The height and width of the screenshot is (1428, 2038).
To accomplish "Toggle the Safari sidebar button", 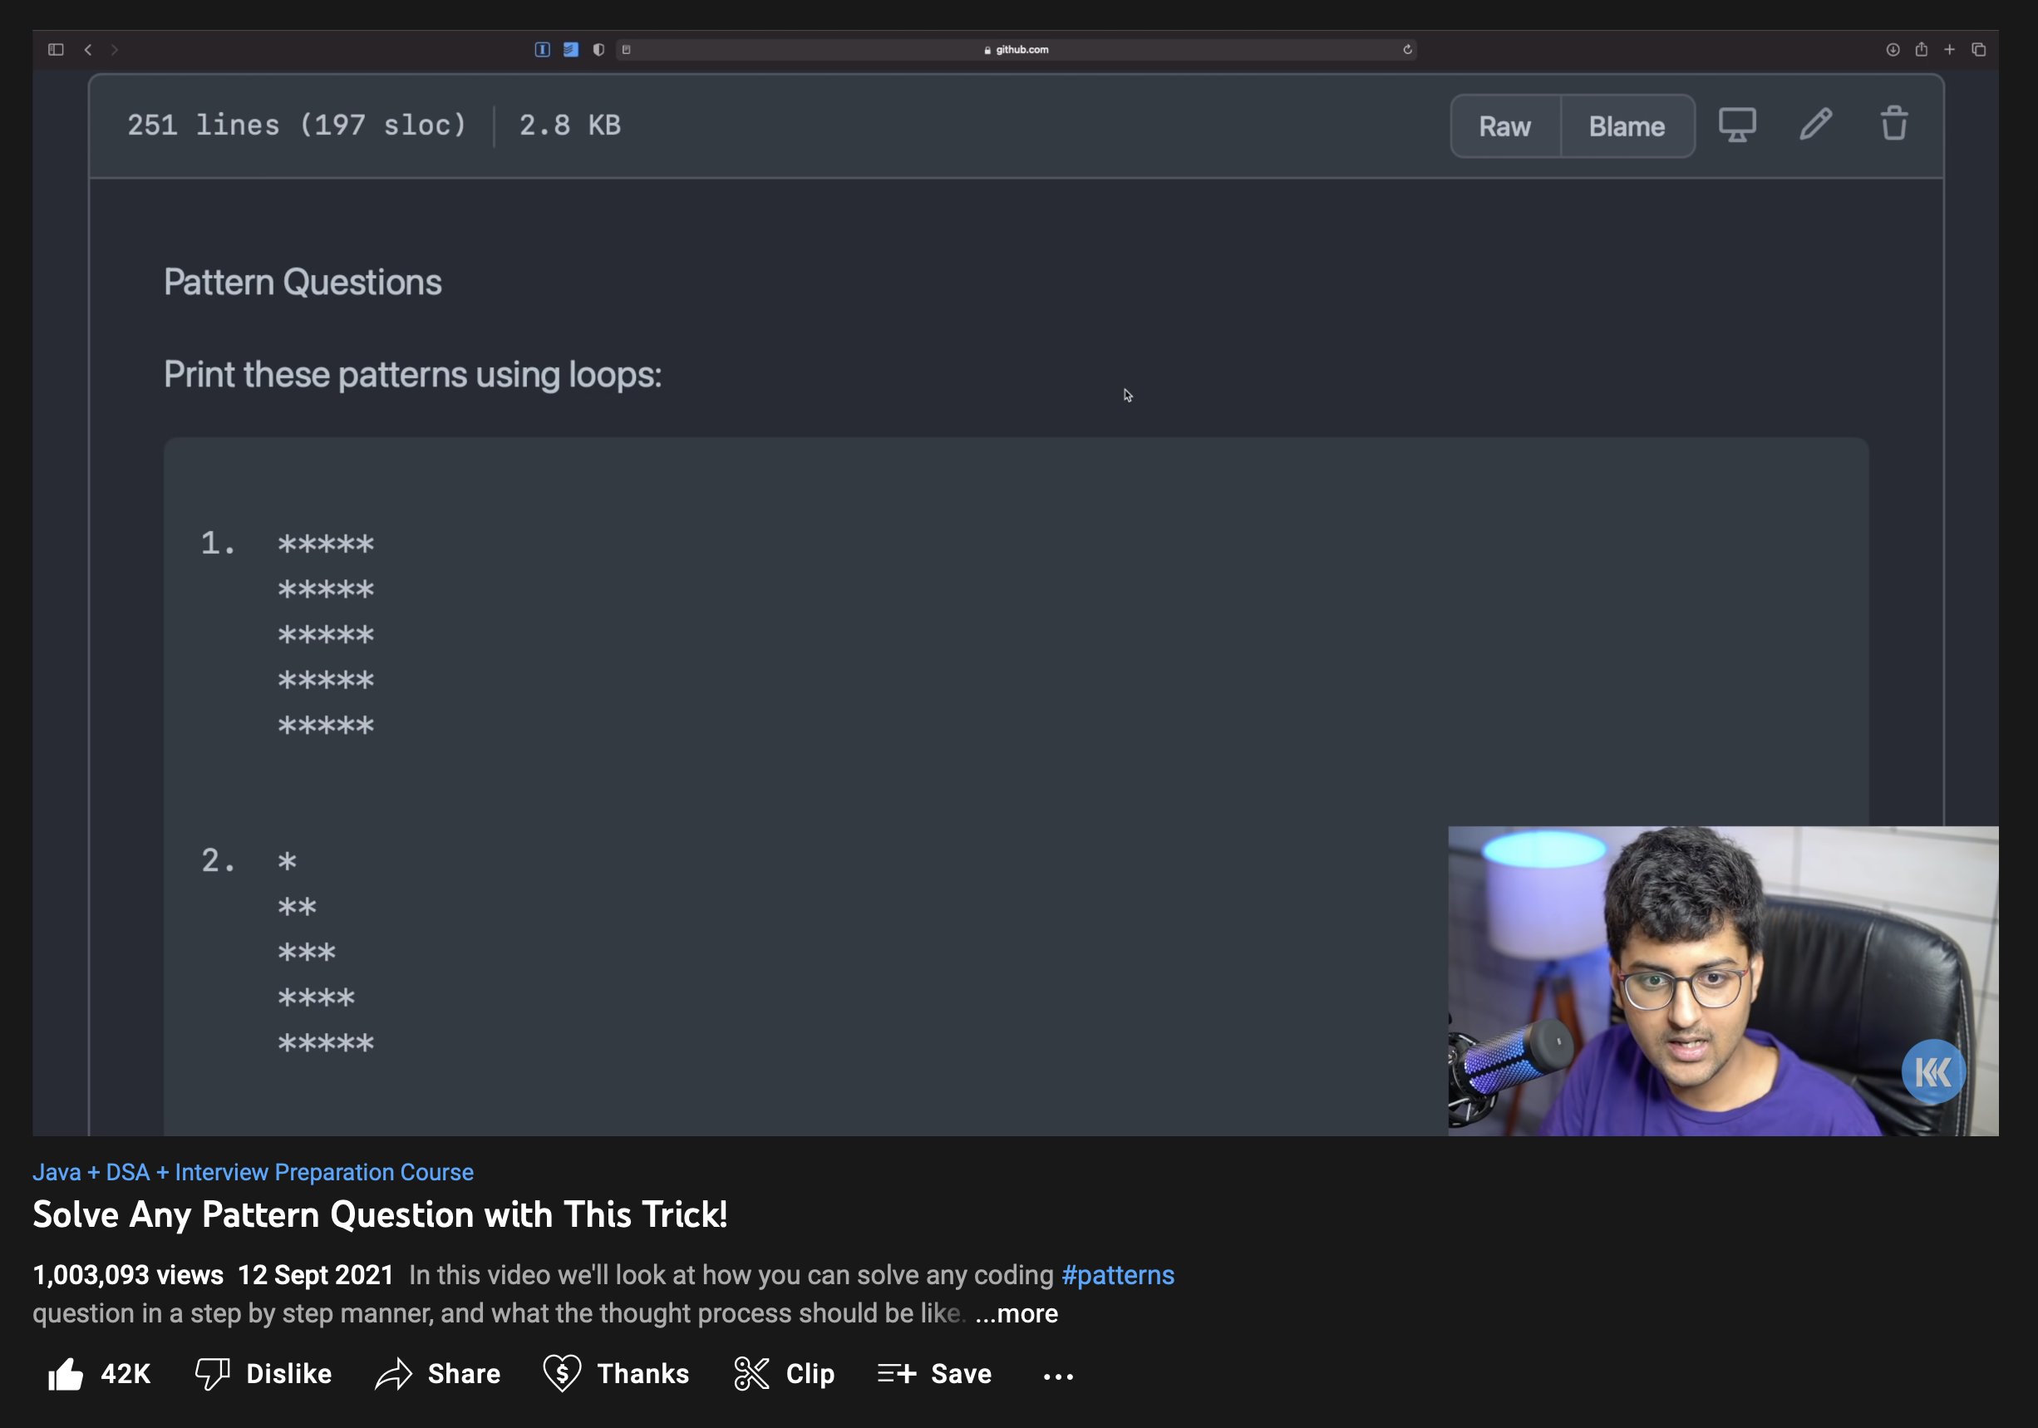I will (x=56, y=50).
